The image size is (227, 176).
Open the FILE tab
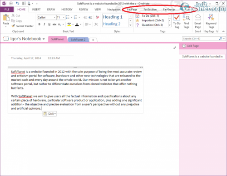(x=7, y=10)
